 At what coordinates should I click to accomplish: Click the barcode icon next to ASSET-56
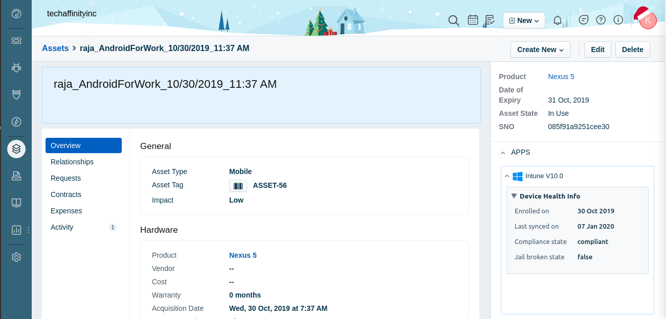238,186
